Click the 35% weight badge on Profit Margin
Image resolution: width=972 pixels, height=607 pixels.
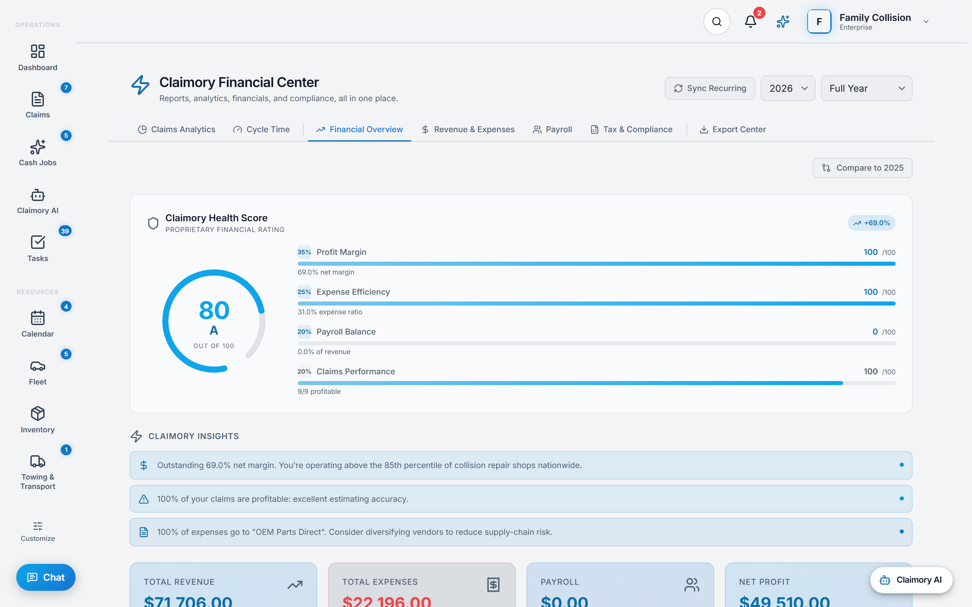tap(304, 252)
